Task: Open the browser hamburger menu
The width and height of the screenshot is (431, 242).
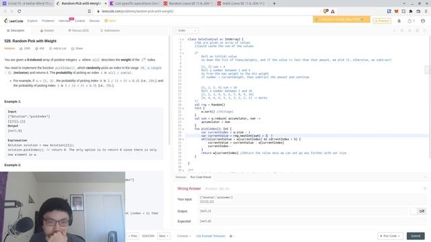Action: coord(426,11)
